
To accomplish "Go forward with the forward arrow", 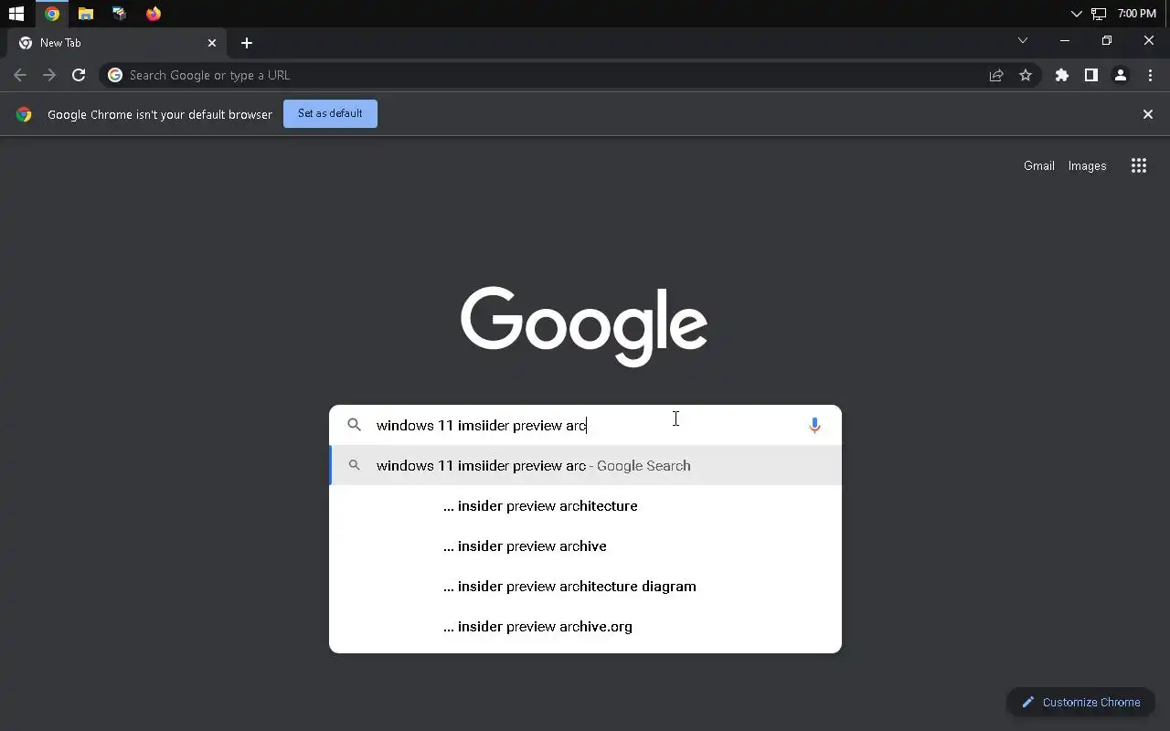I will 49,75.
